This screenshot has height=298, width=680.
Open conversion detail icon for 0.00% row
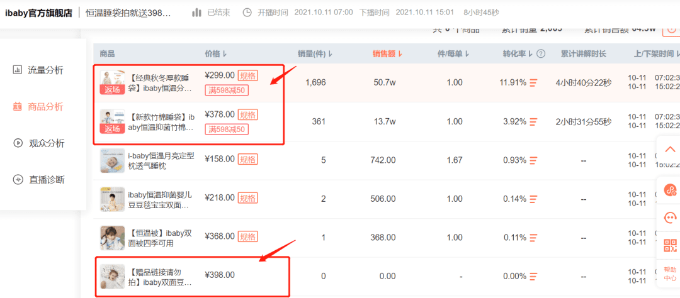pos(534,277)
